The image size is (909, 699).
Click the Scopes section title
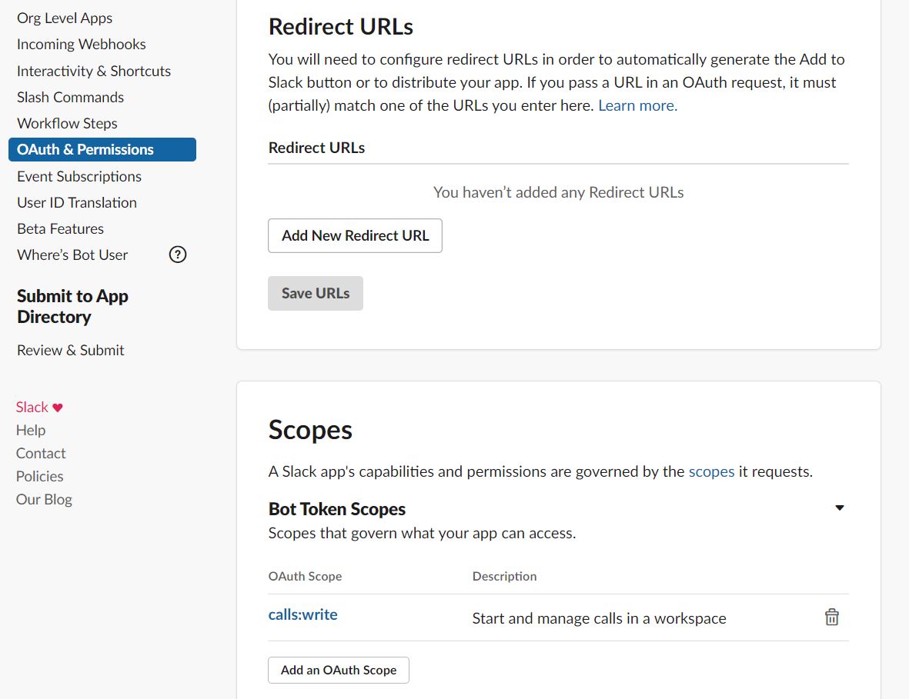[310, 431]
